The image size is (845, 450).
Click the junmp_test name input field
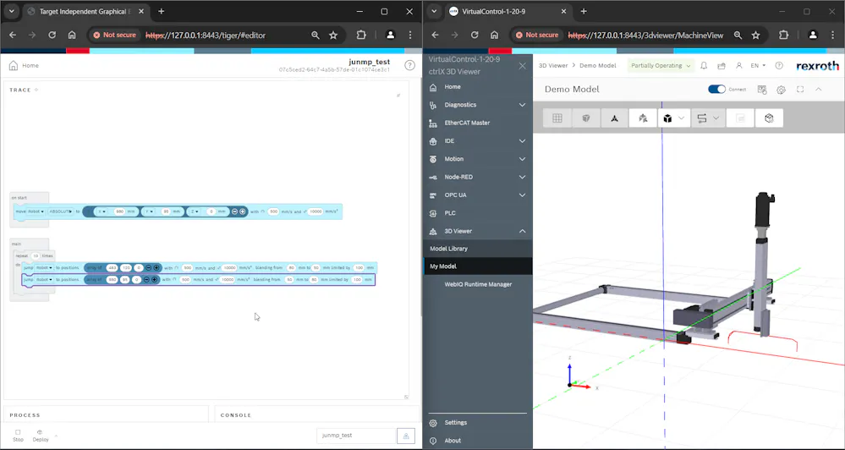pos(355,436)
